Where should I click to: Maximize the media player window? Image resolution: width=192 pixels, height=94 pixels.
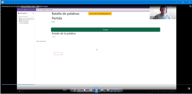(183, 2)
